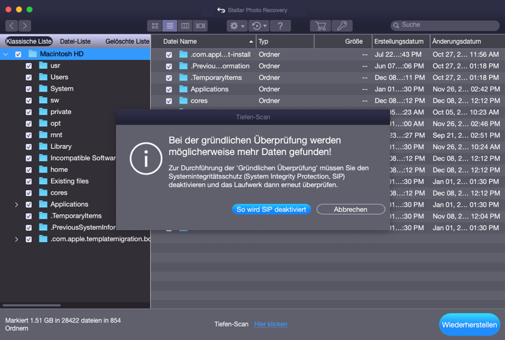This screenshot has height=340, width=505.
Task: Click the 'So wird SIP deaktiviert' button
Action: click(272, 209)
